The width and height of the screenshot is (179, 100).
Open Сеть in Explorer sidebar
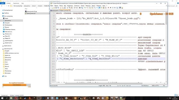coord(5,76)
